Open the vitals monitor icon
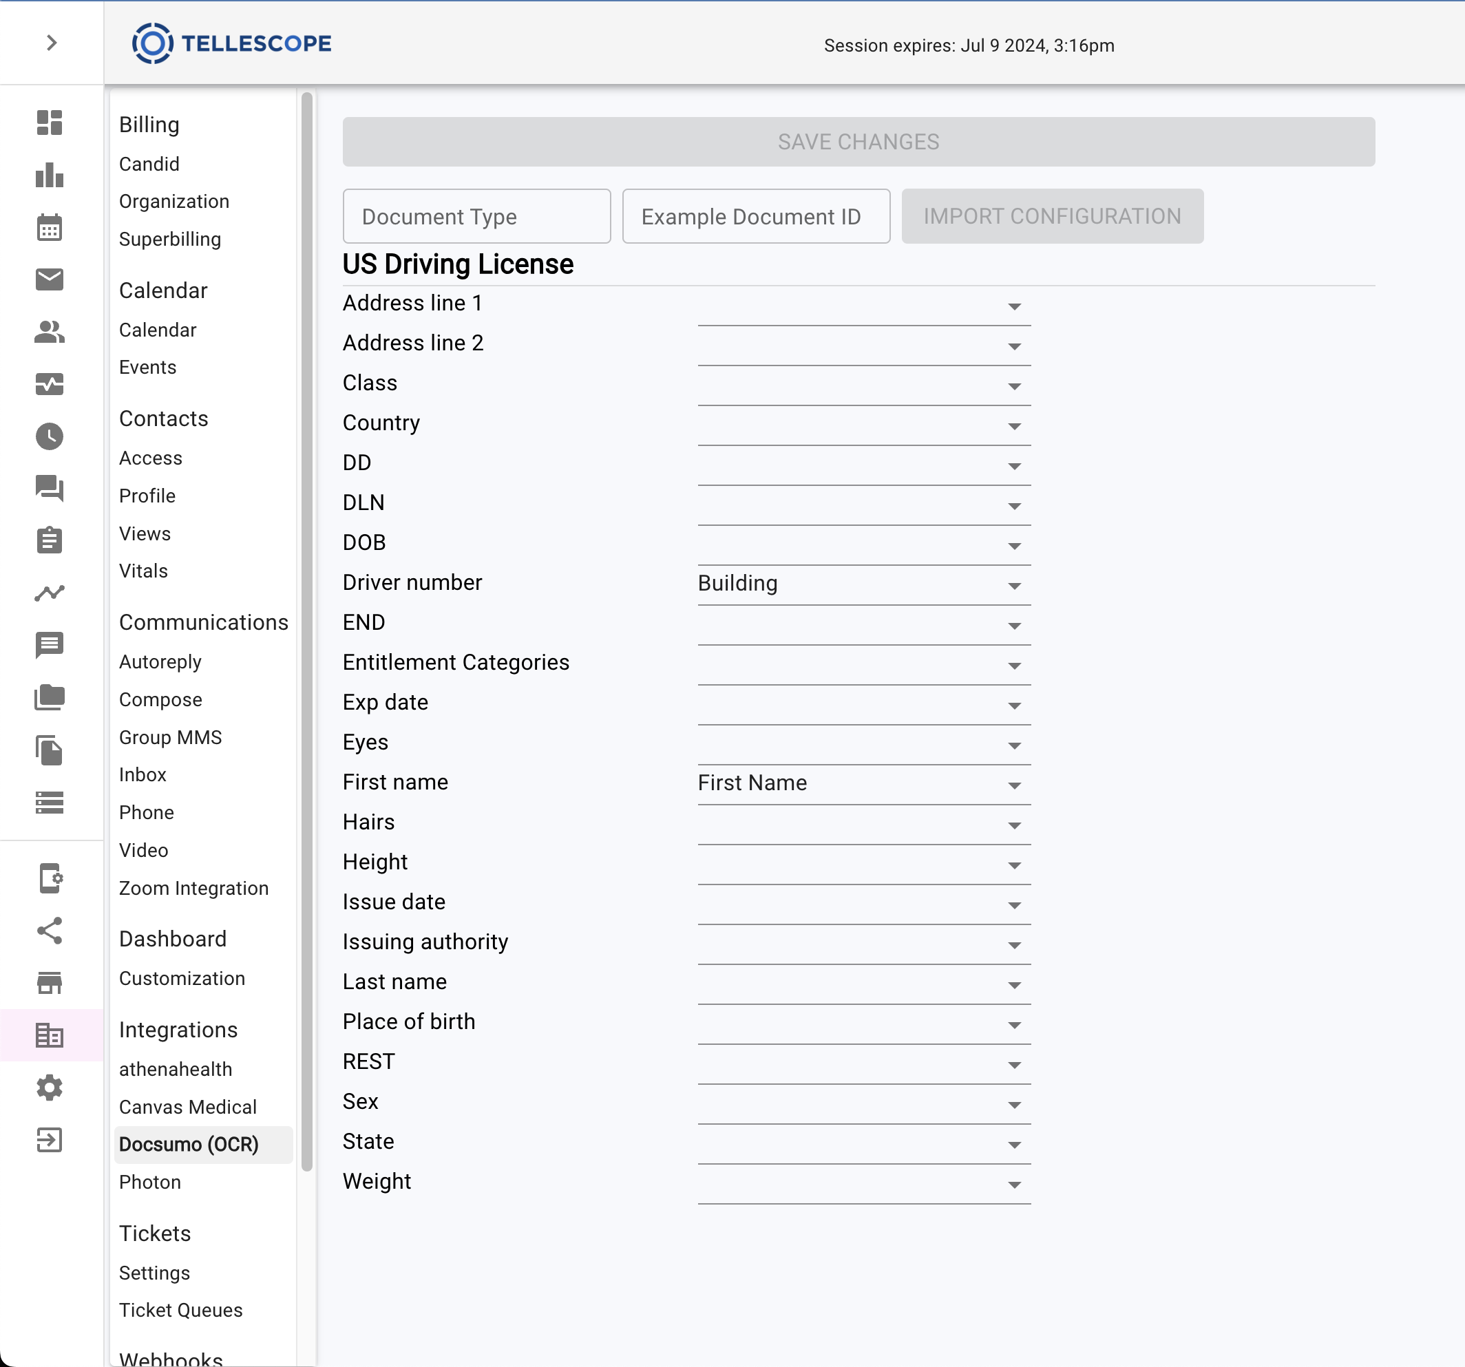The width and height of the screenshot is (1465, 1367). tap(50, 384)
